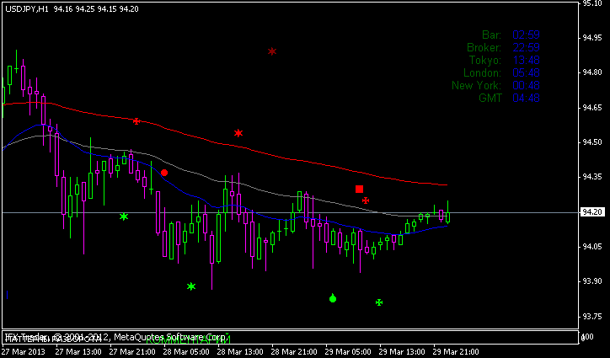Click the MetaQuotes Software Corp. copyright text
Viewport: 610px width, 358px height.
pos(169,337)
